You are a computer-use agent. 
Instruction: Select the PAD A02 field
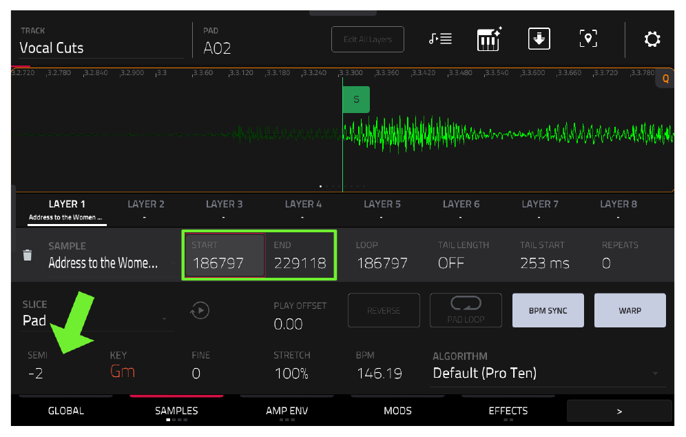(x=217, y=42)
